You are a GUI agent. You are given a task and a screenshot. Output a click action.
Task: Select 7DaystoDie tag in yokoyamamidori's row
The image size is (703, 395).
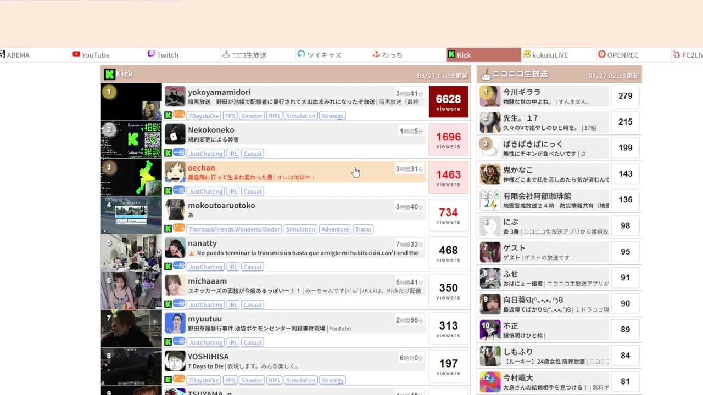[204, 116]
